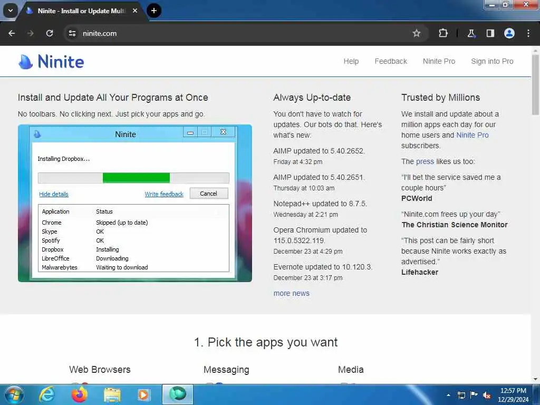Bookmark this page with the star icon
Viewport: 540px width, 405px height.
[417, 33]
